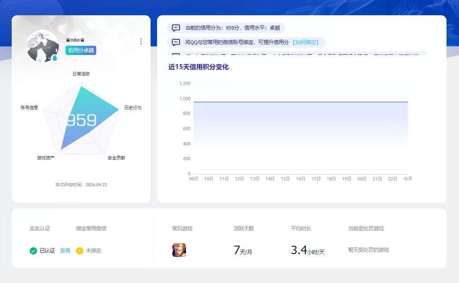
Task: Click the 15日 label on the chart axis
Action: point(285,179)
